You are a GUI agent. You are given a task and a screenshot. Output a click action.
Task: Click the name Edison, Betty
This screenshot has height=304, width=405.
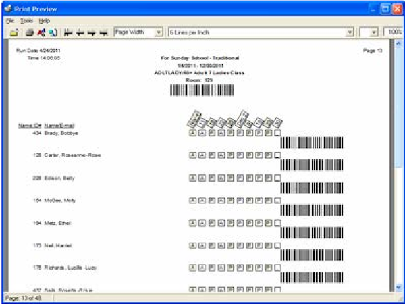59,178
